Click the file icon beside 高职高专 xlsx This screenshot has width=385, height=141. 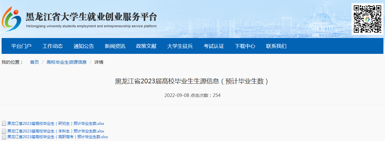pos(4,137)
